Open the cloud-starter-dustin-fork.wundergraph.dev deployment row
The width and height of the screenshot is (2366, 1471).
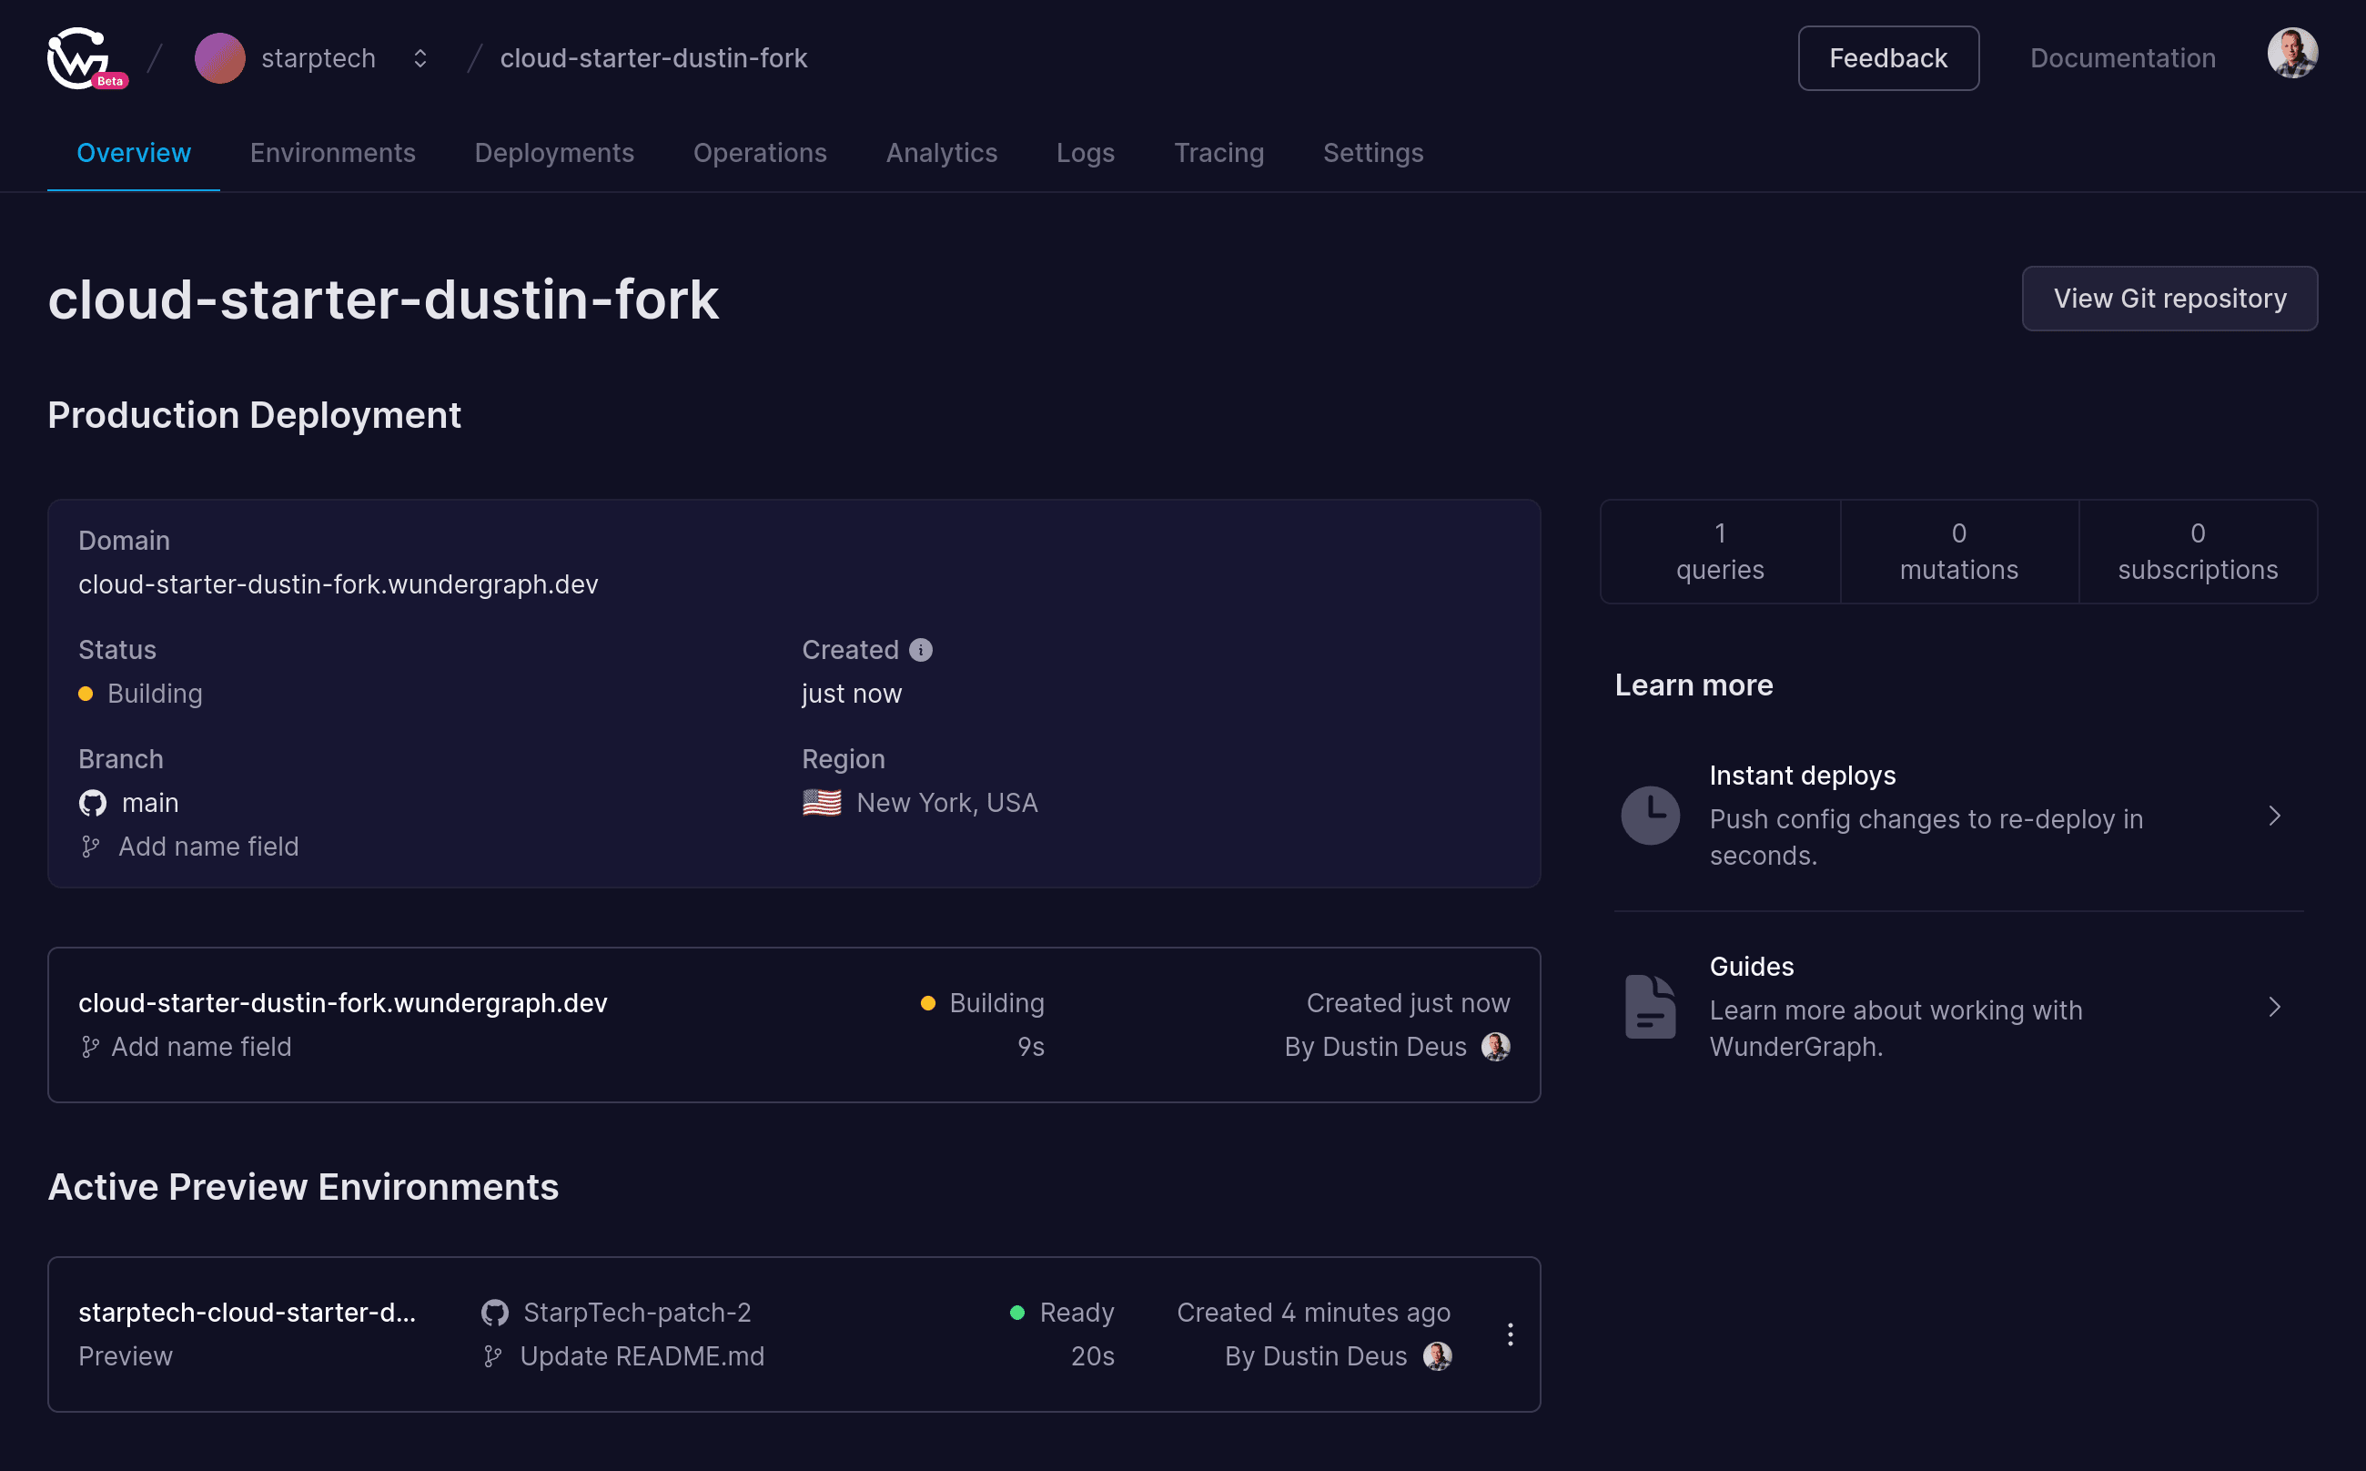[x=794, y=1024]
